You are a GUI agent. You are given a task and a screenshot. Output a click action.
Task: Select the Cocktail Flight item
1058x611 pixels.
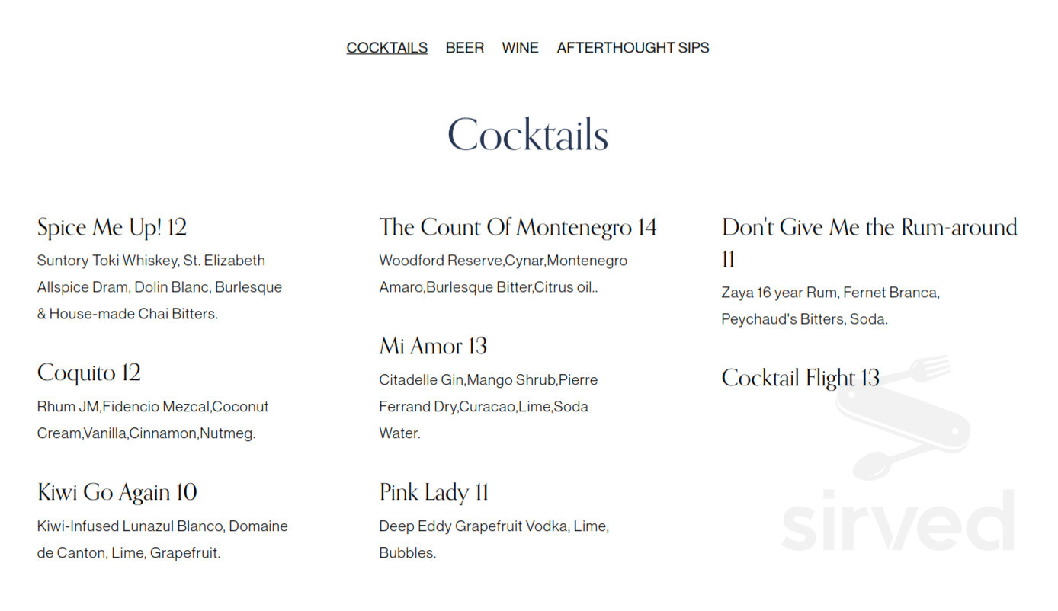coord(800,377)
